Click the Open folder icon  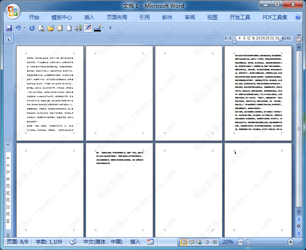(51, 28)
